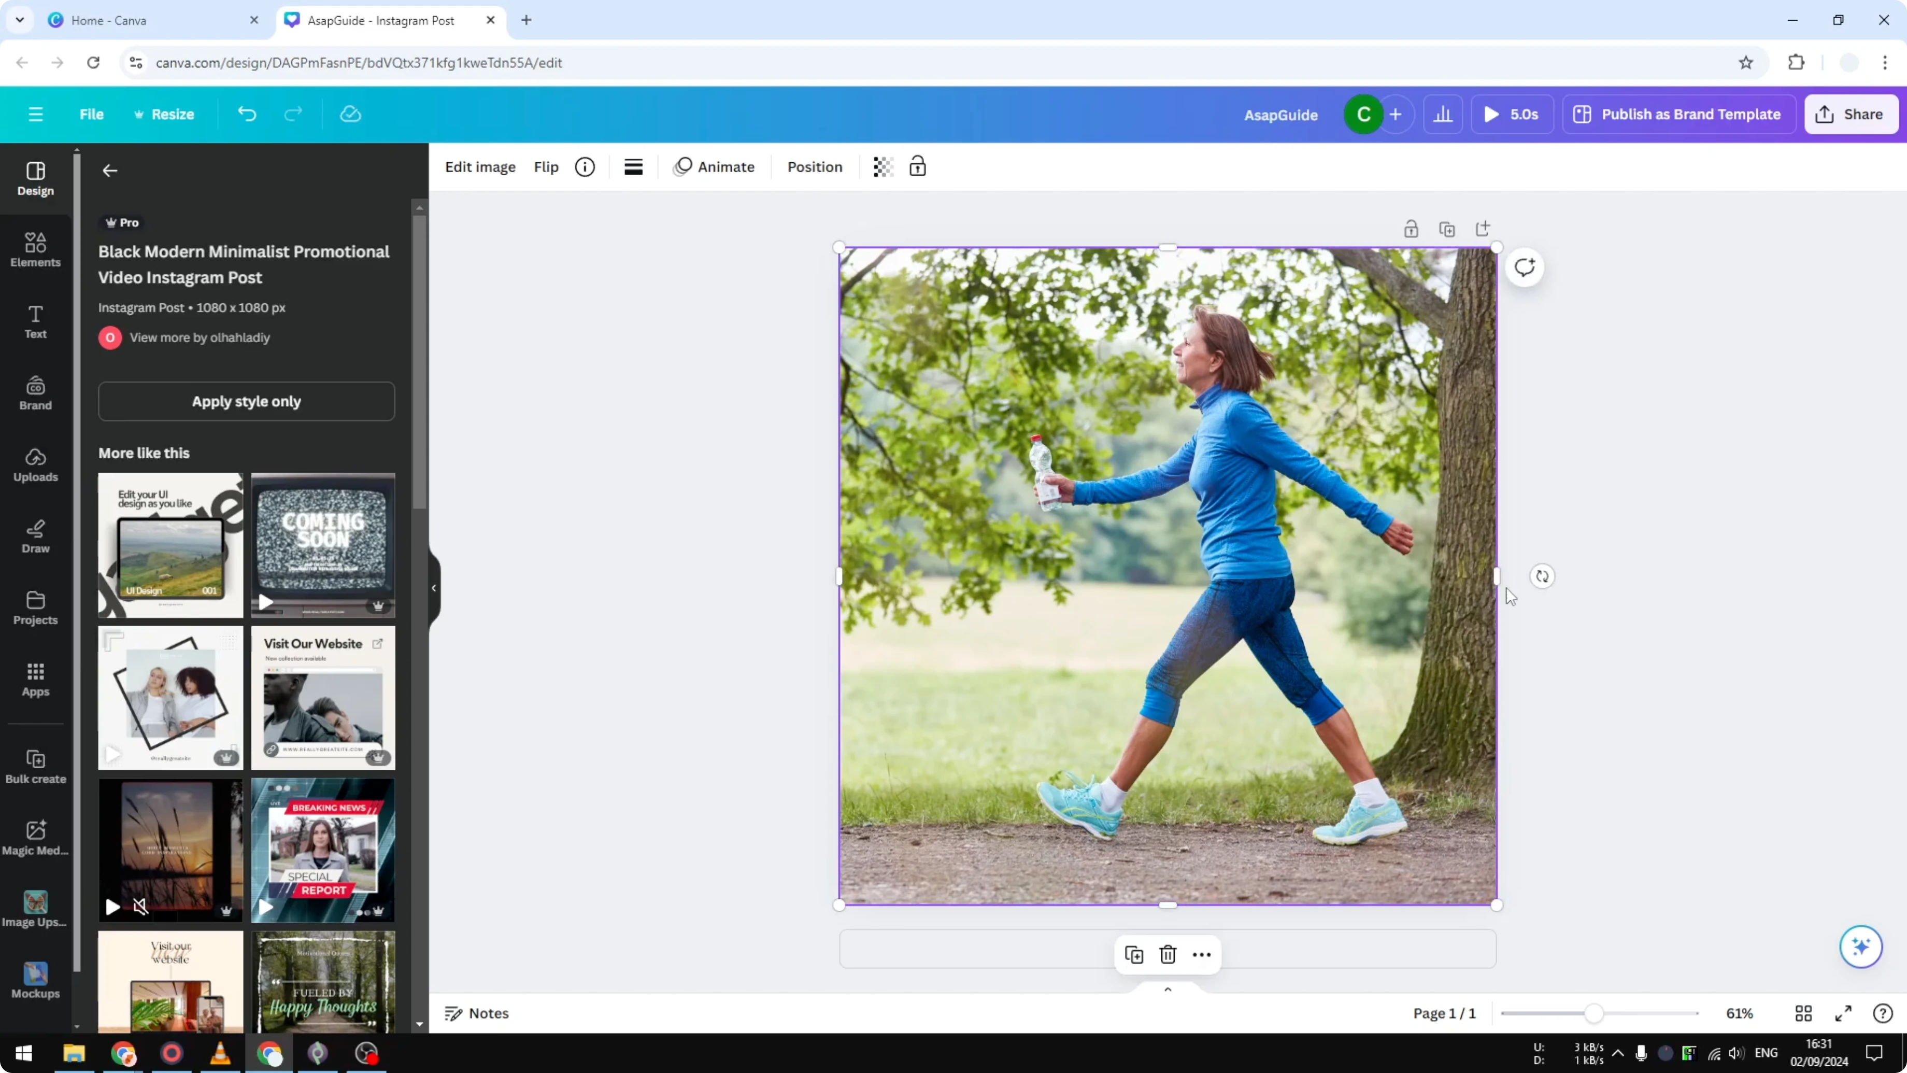Image resolution: width=1907 pixels, height=1073 pixels.
Task: Play the sunset video template preview
Action: [x=112, y=907]
